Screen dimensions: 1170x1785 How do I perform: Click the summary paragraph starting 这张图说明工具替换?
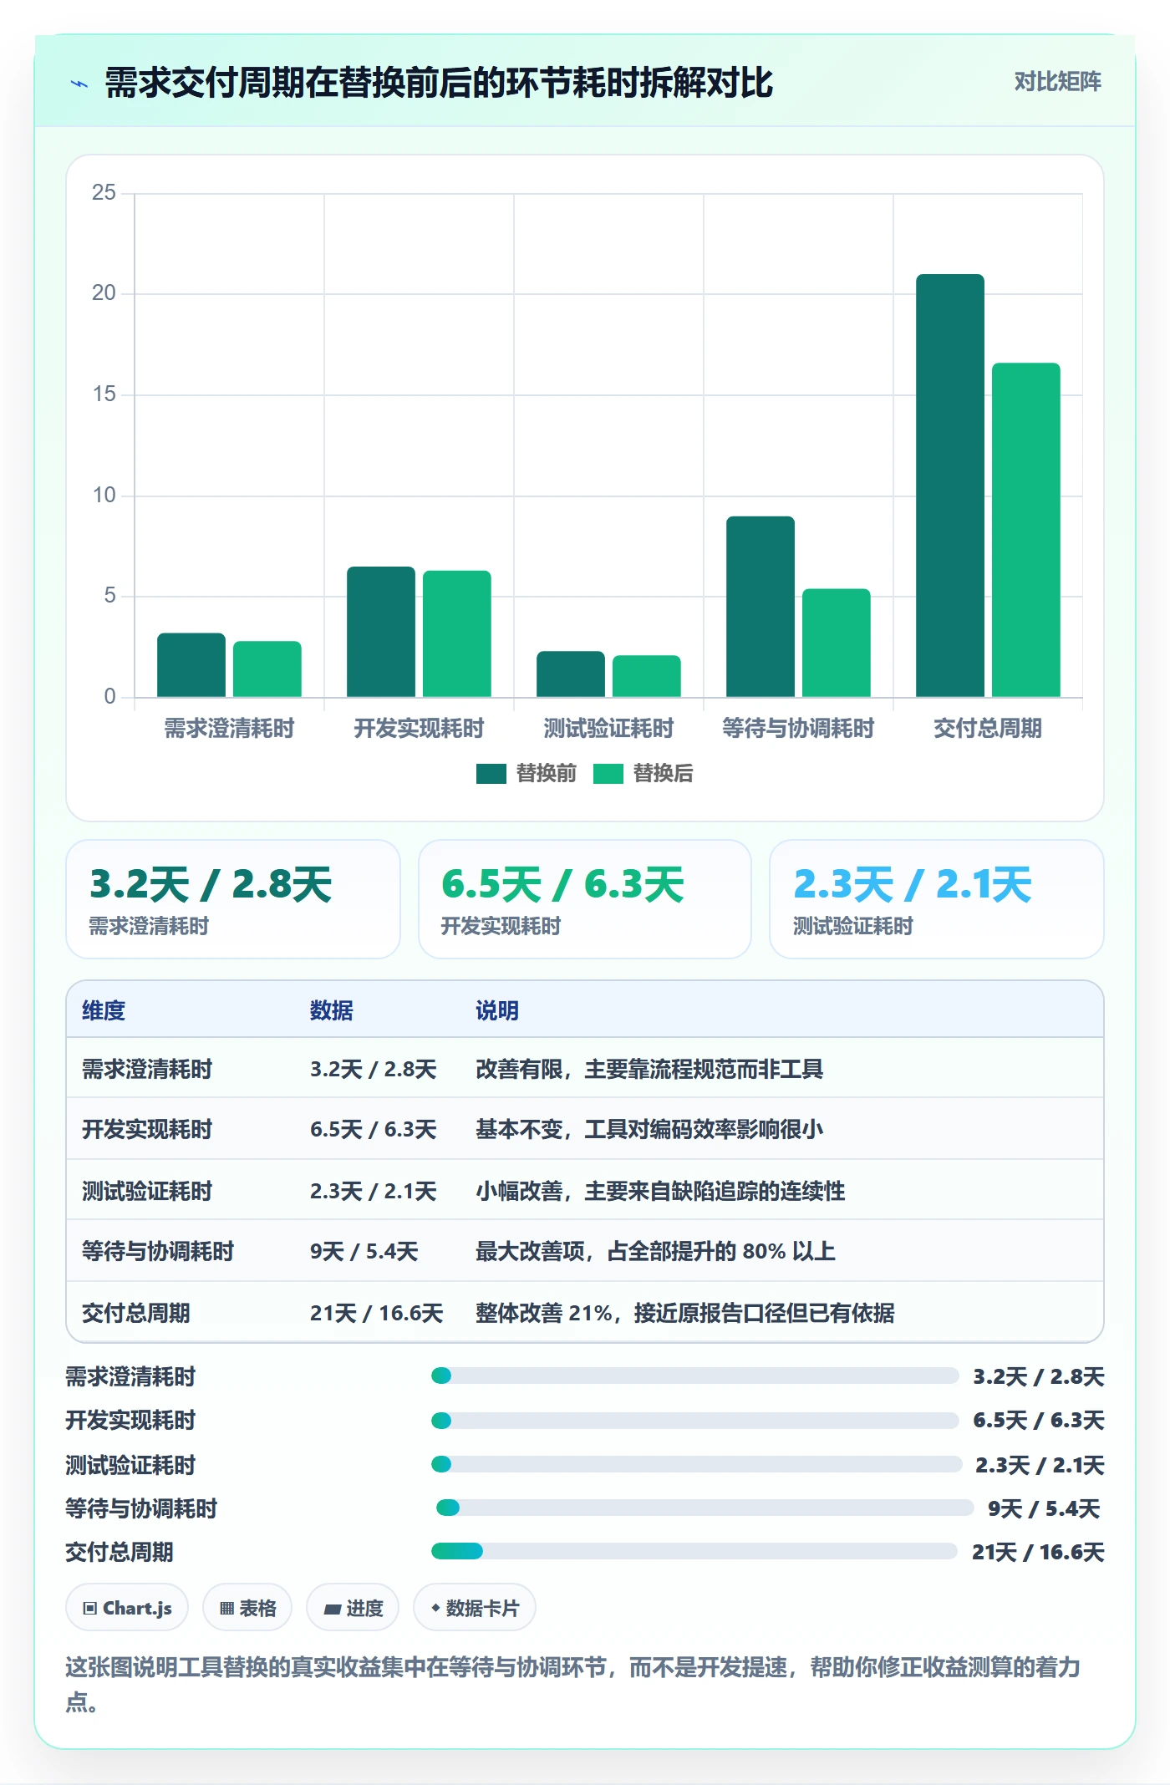(x=573, y=1684)
